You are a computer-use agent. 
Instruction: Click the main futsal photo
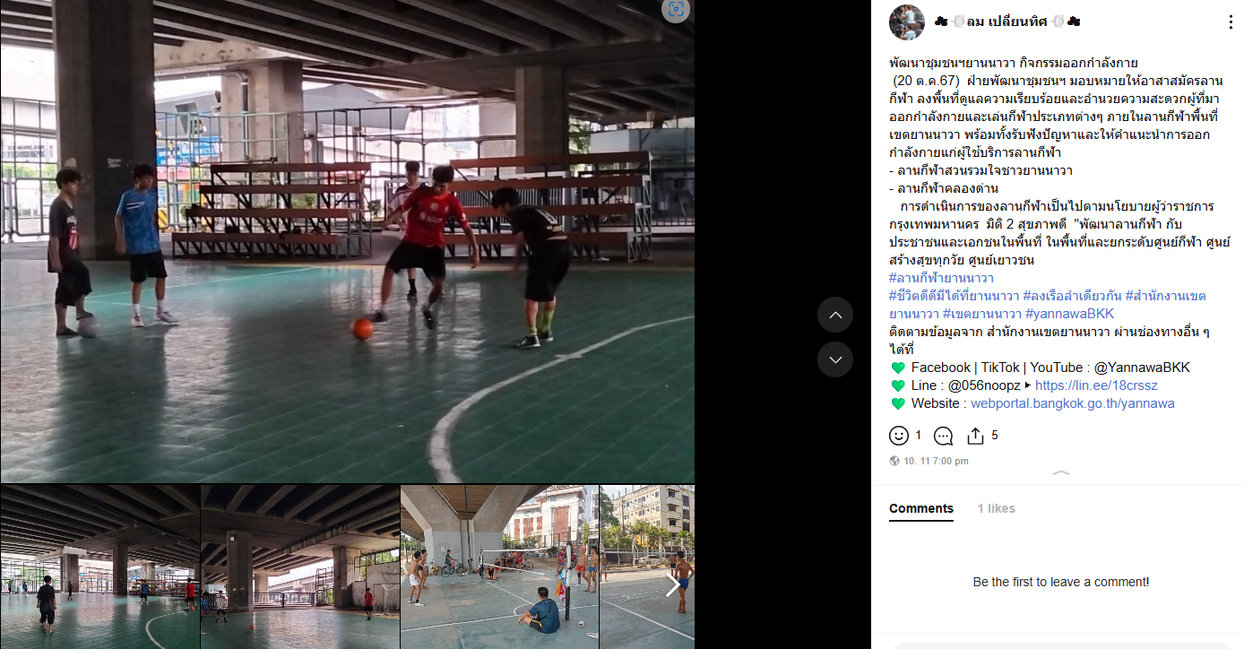pos(347,241)
